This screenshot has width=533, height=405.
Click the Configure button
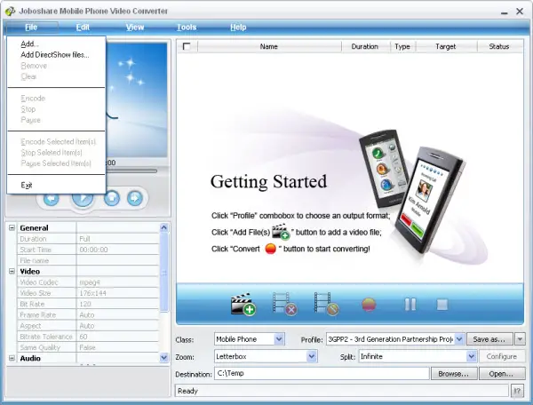pos(501,356)
